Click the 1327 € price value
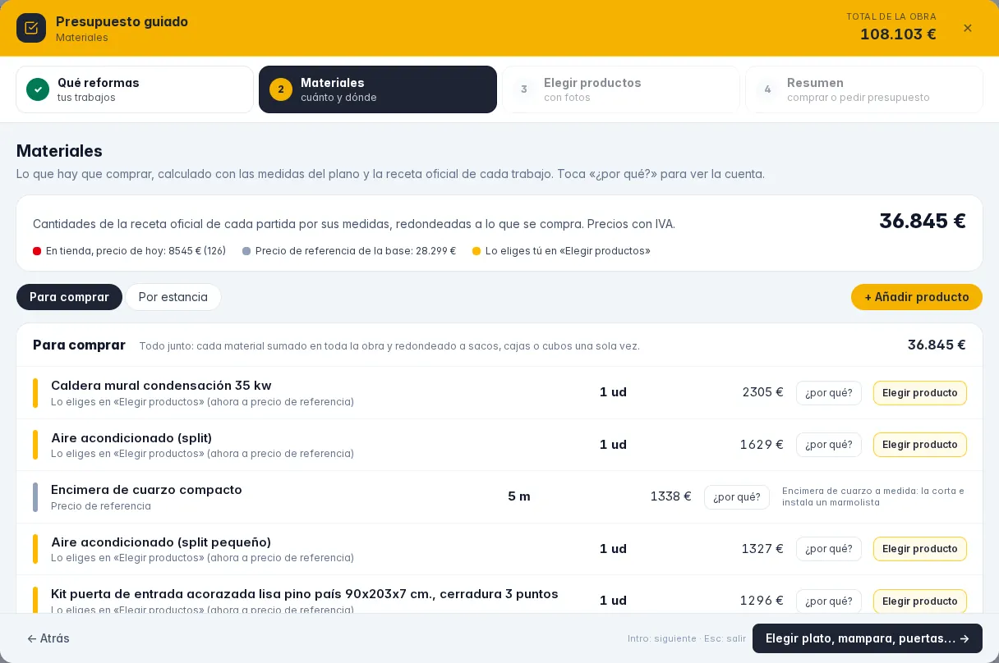999x663 pixels. tap(762, 549)
